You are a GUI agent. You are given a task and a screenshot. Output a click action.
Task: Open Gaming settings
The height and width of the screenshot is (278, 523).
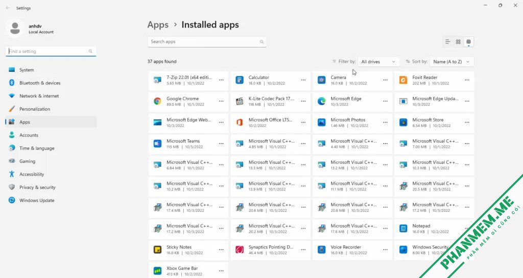point(51,161)
